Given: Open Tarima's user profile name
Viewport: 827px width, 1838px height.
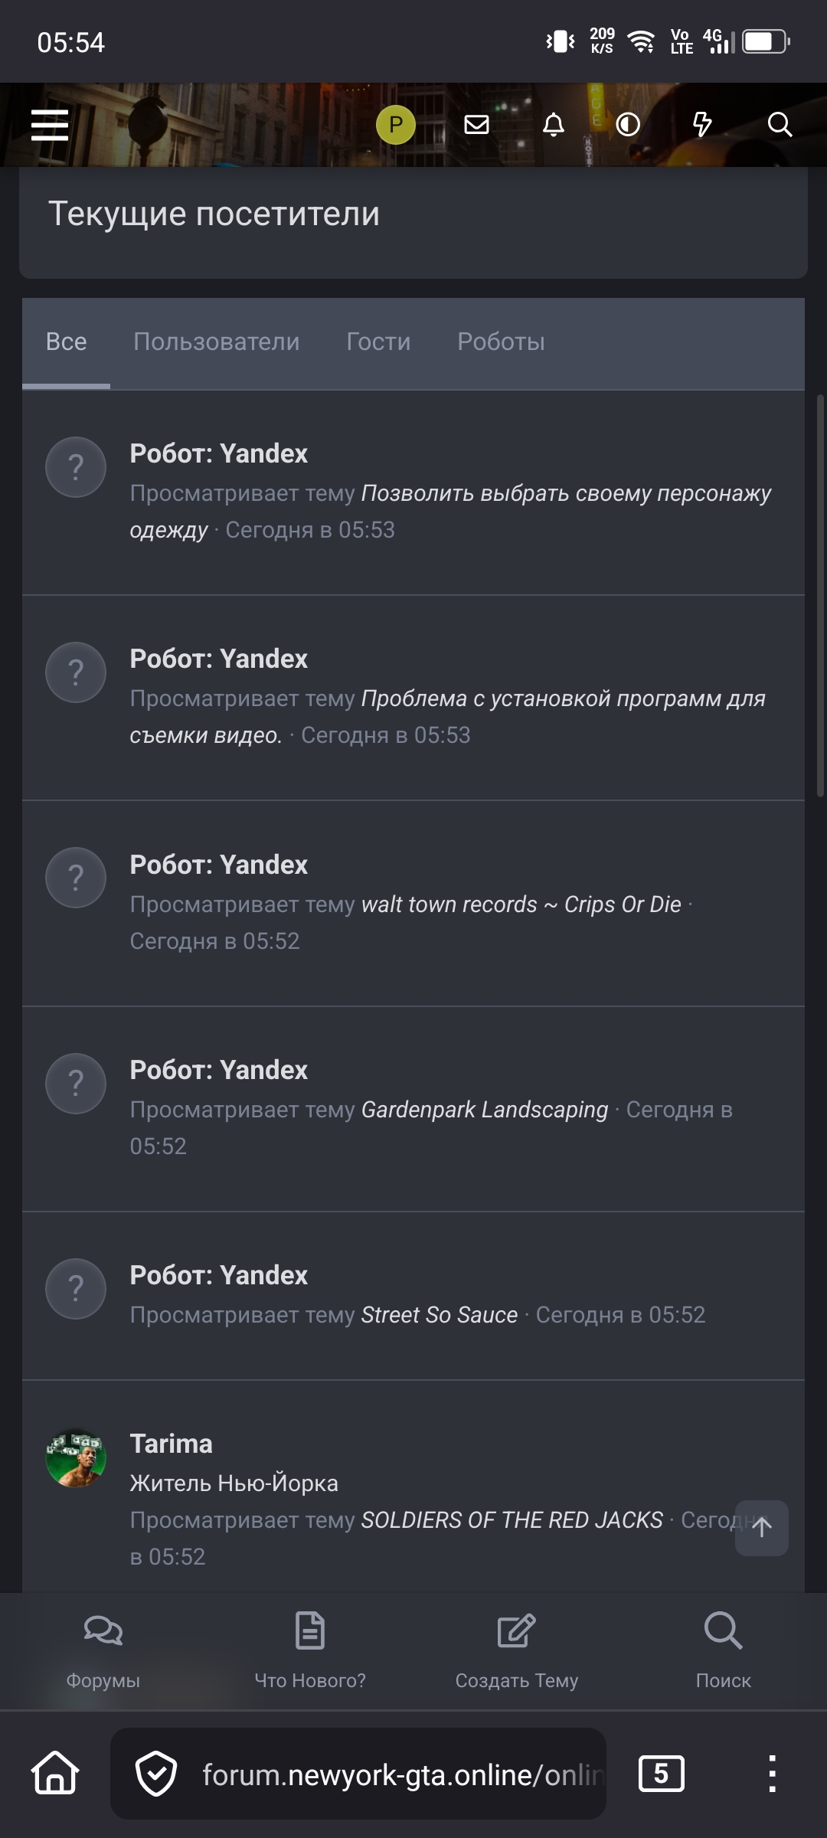Looking at the screenshot, I should (171, 1444).
